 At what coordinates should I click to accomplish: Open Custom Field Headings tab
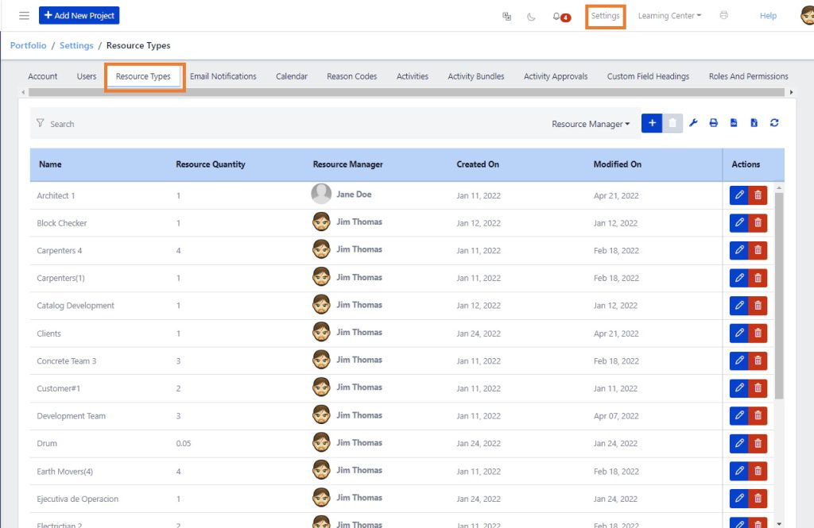point(648,76)
